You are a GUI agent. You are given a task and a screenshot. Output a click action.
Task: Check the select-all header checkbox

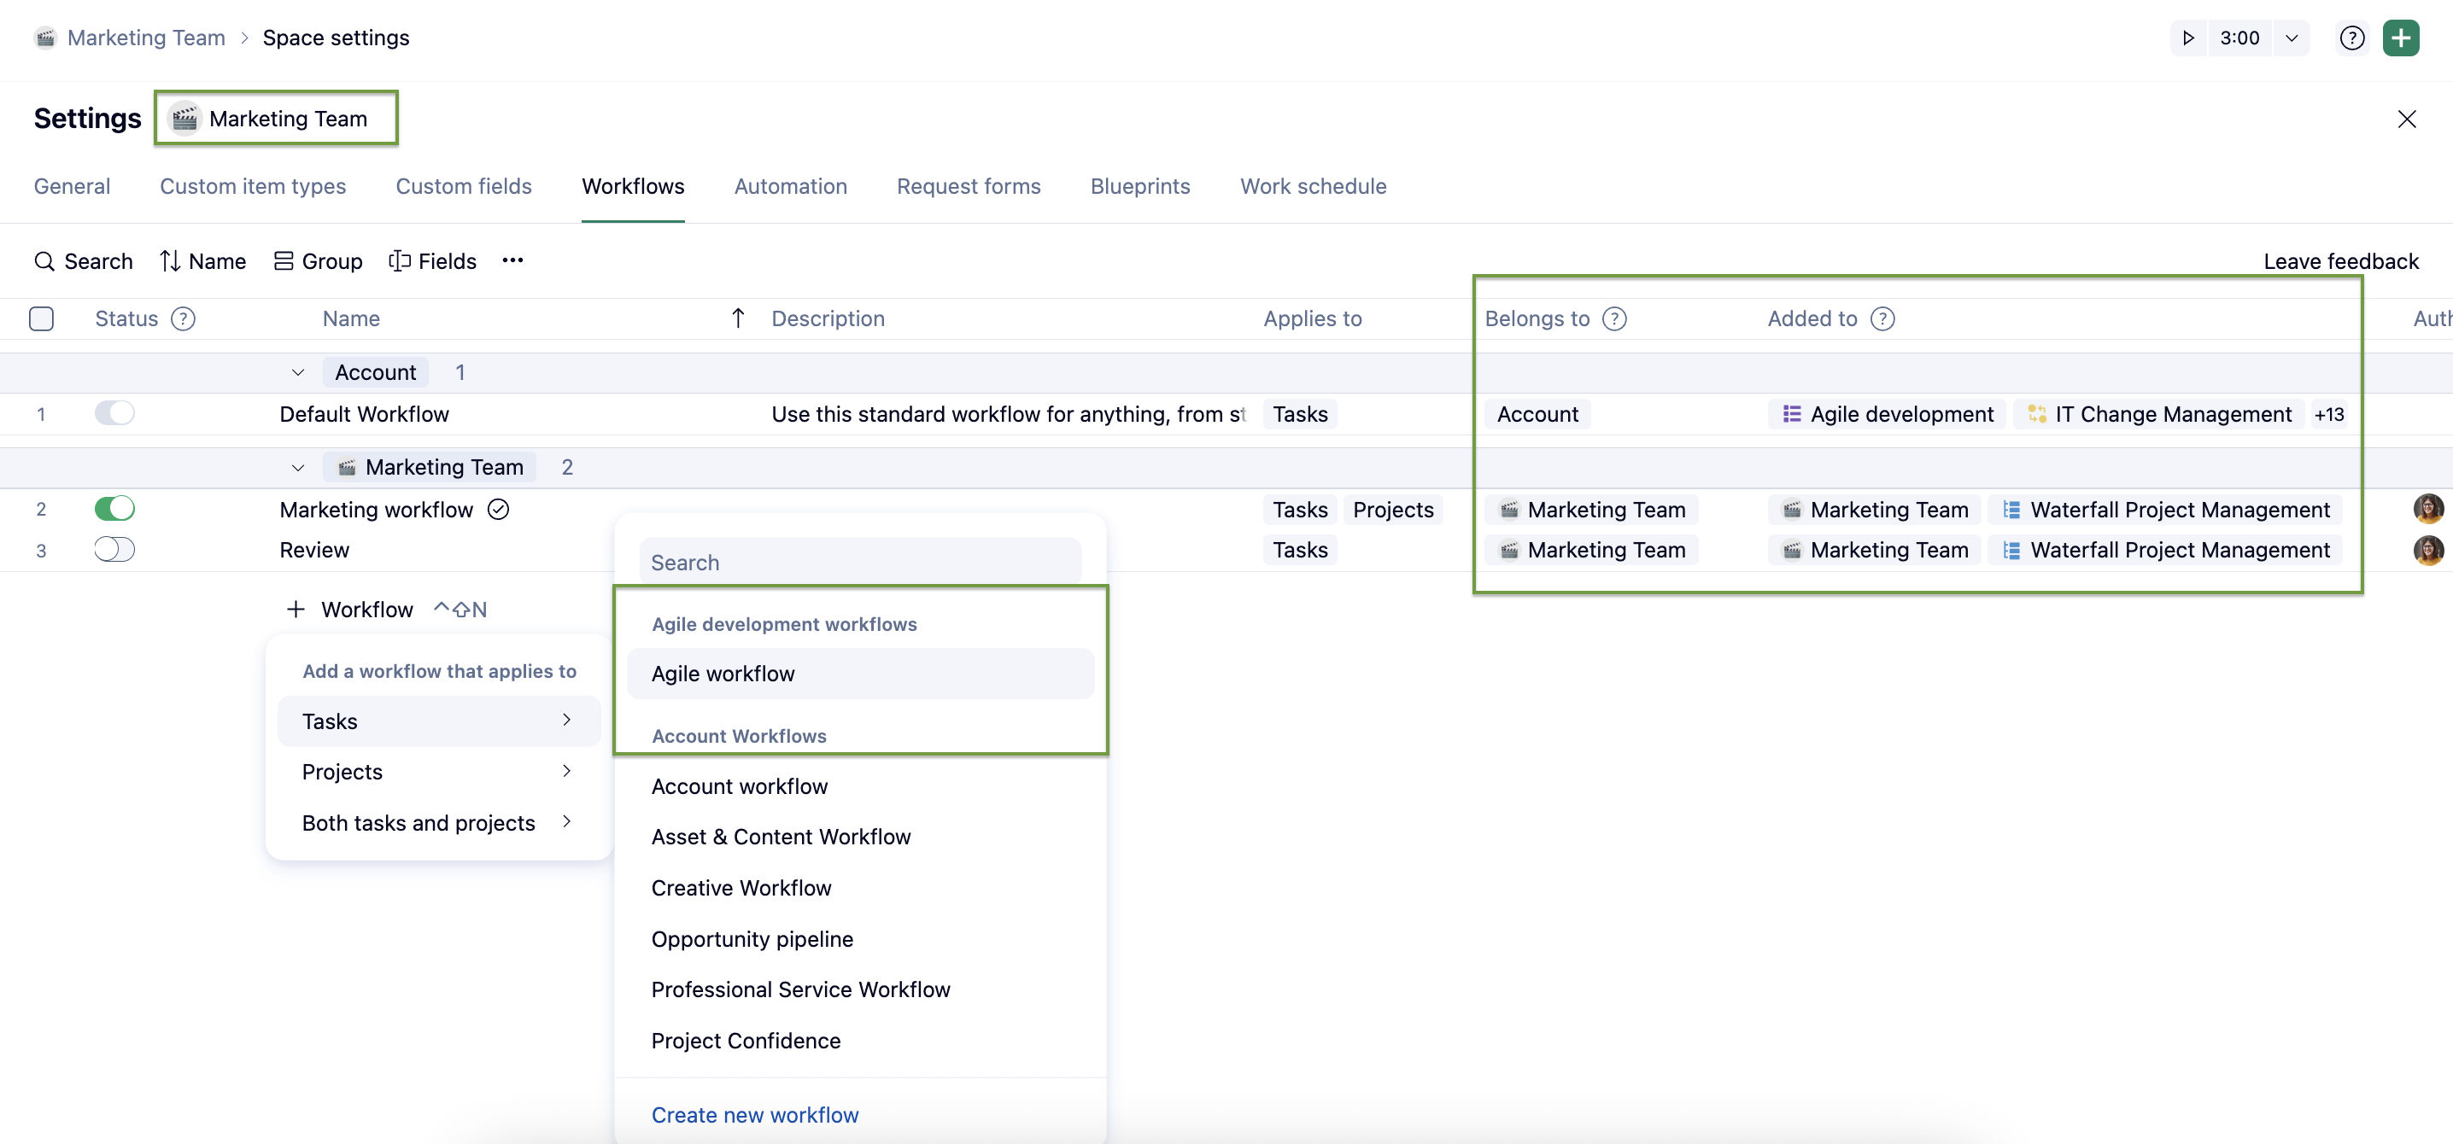point(41,318)
